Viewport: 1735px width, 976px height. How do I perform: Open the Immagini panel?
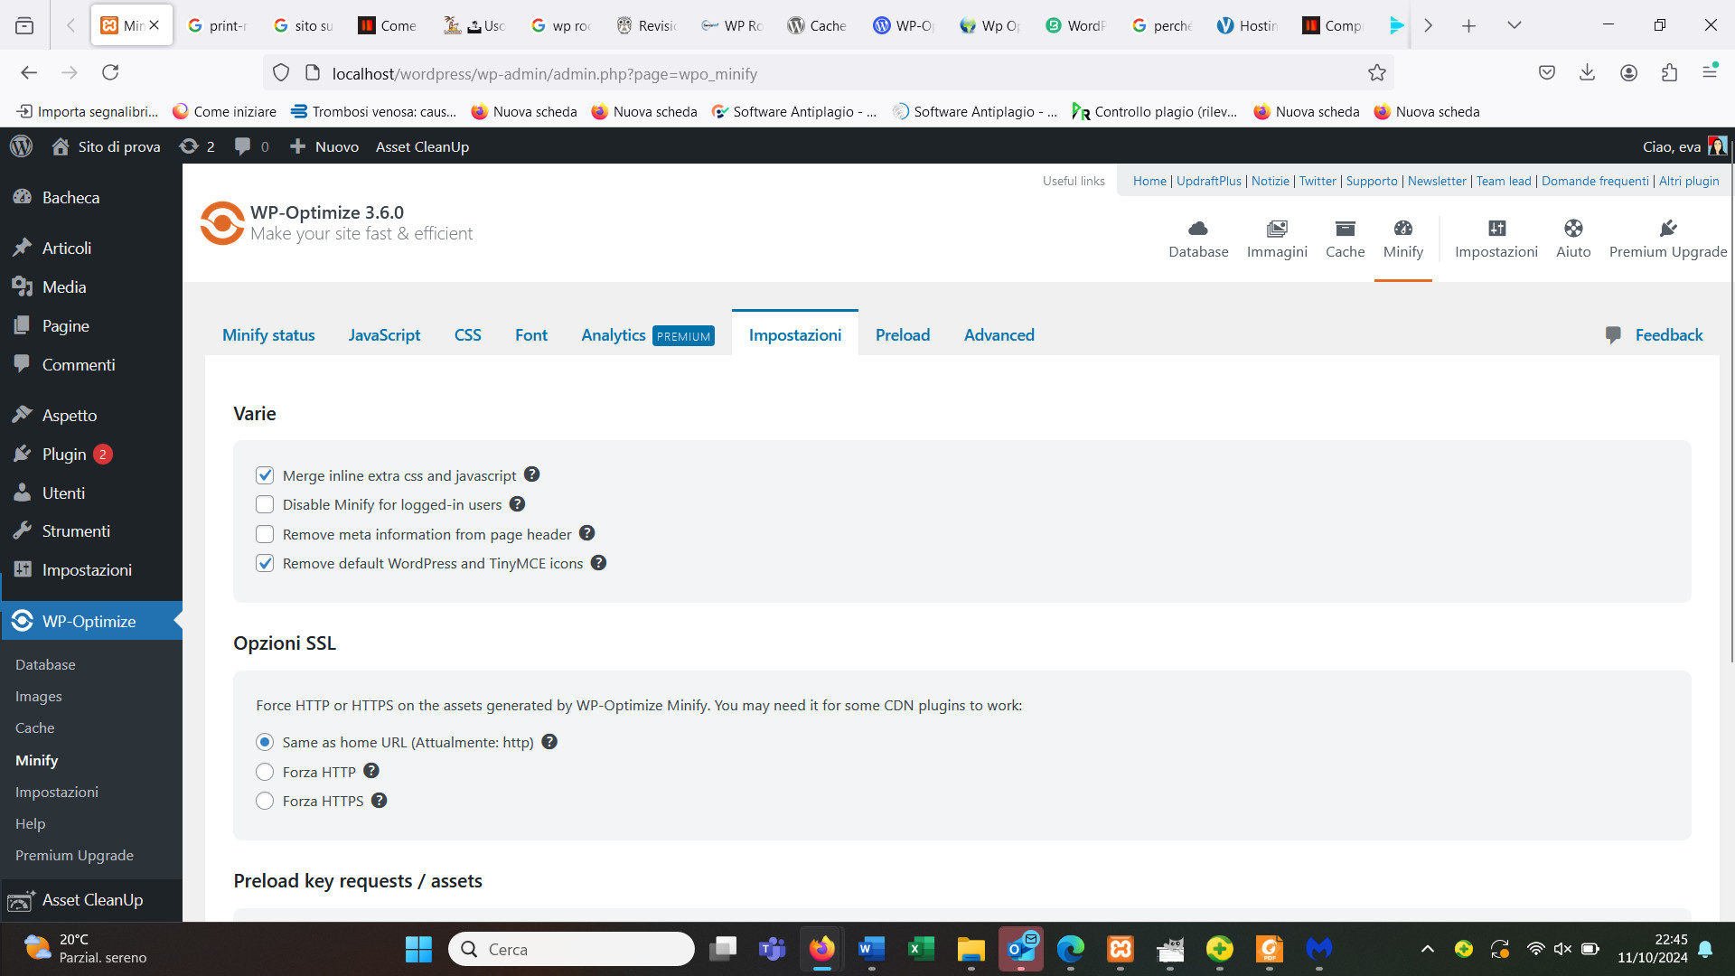[x=1278, y=237]
